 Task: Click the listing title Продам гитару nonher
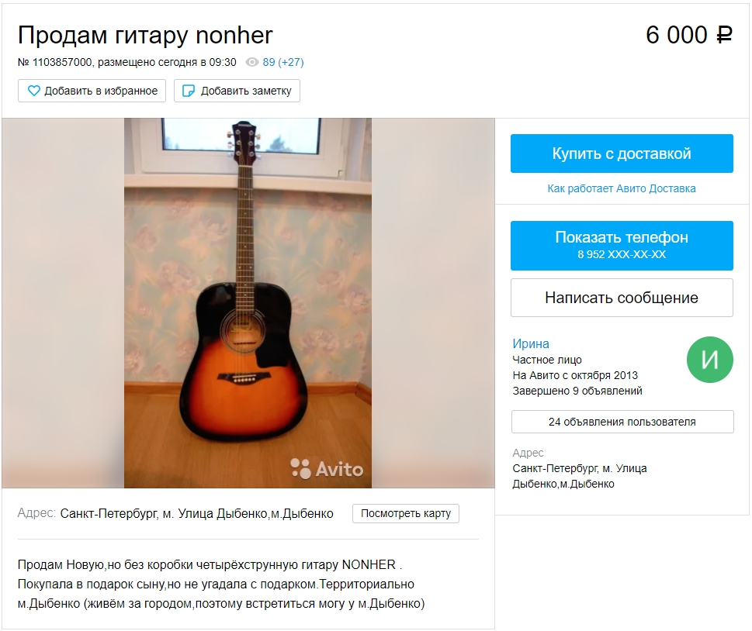coord(145,35)
